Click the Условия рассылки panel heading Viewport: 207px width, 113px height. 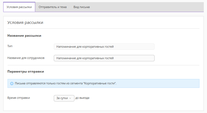coord(25,23)
